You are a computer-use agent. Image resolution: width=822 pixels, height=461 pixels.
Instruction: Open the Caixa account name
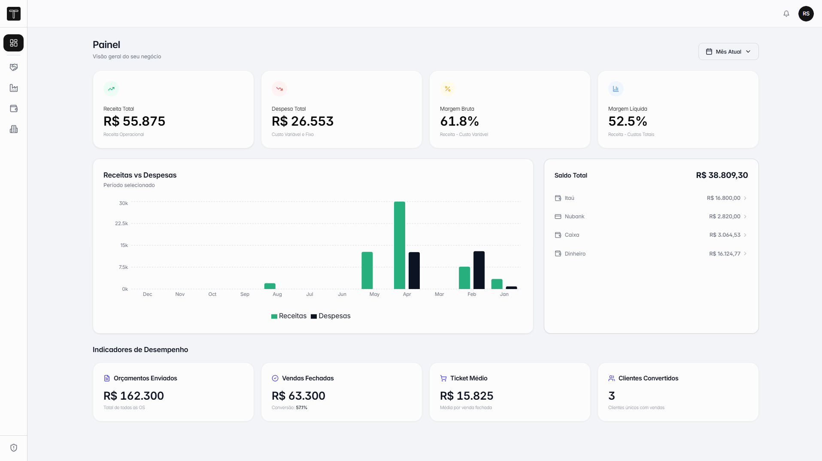tap(572, 235)
